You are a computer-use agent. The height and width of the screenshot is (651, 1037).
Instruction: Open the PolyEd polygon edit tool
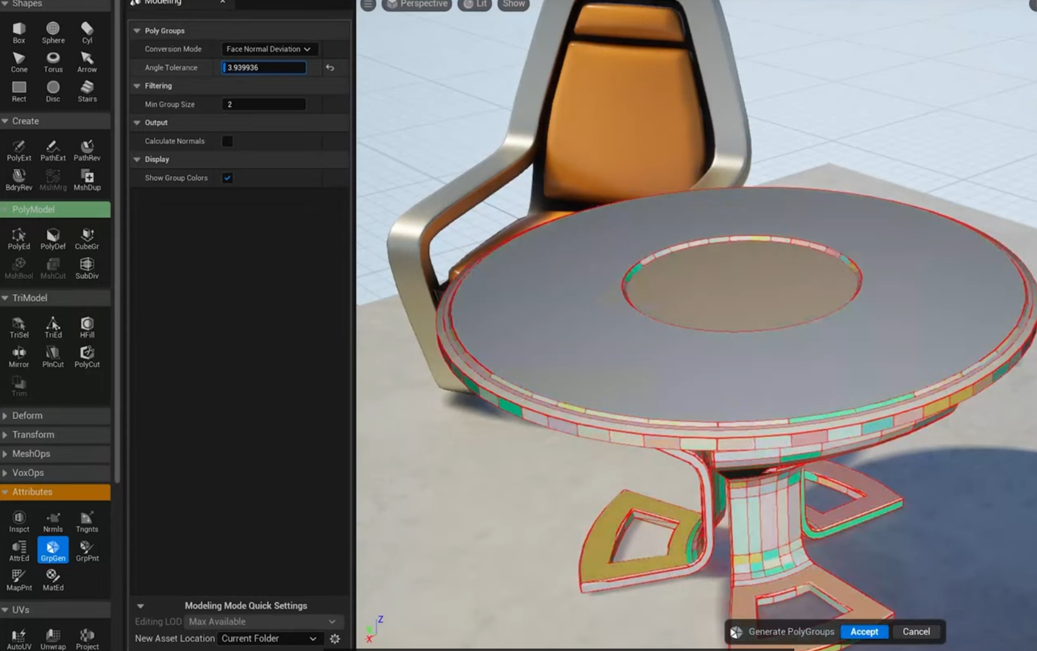click(19, 238)
